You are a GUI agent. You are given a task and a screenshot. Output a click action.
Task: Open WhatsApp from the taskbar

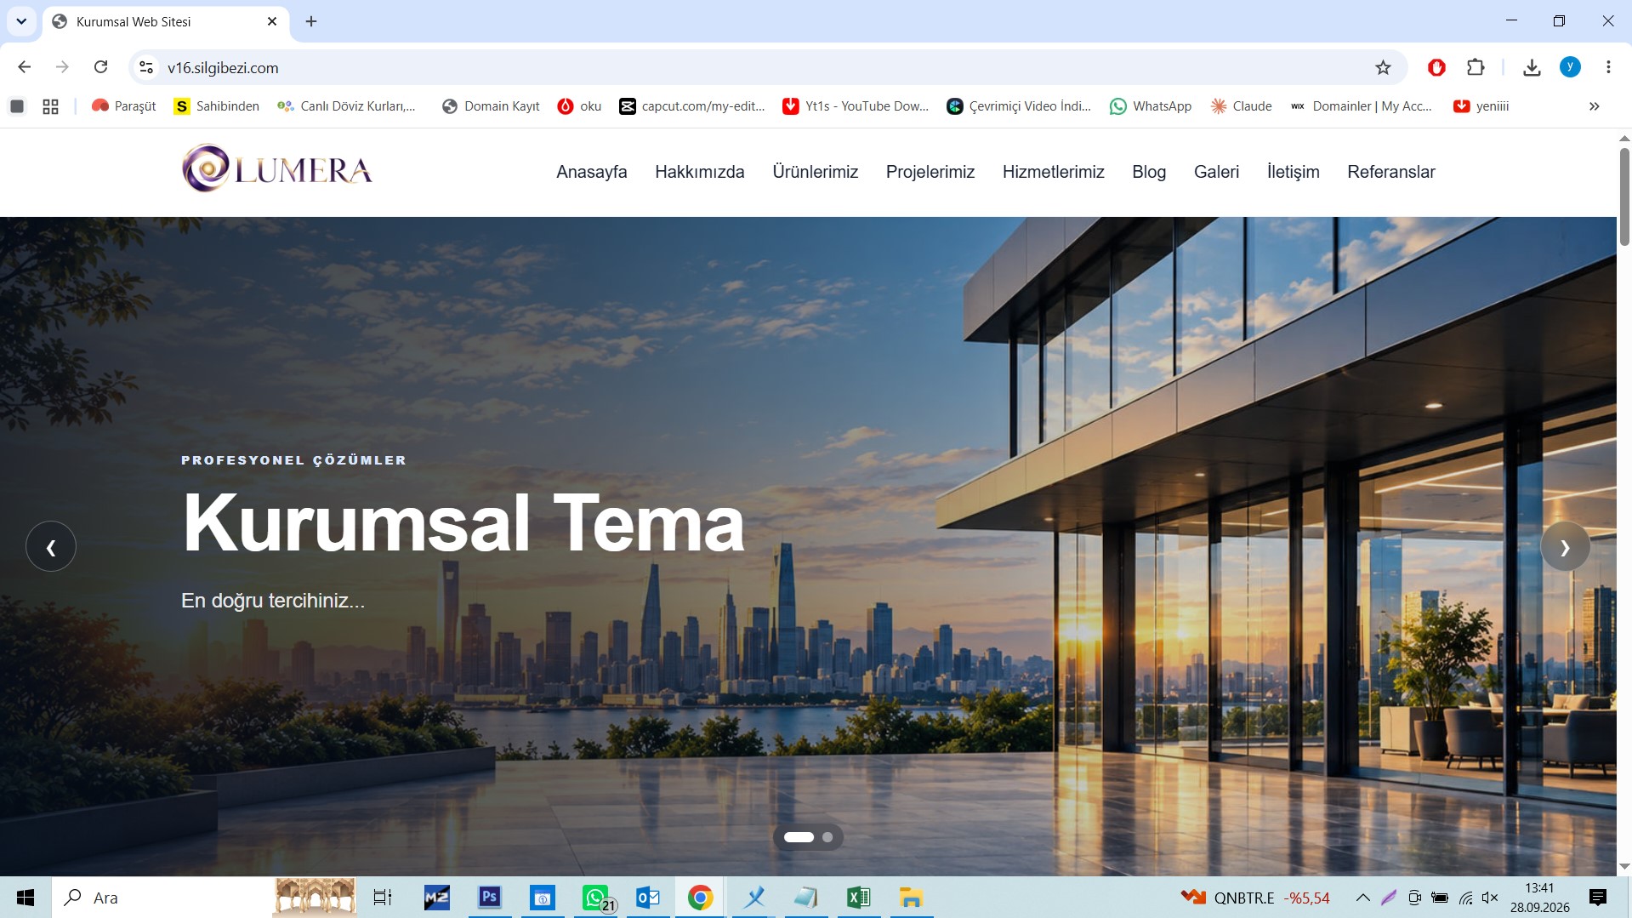[x=596, y=898]
